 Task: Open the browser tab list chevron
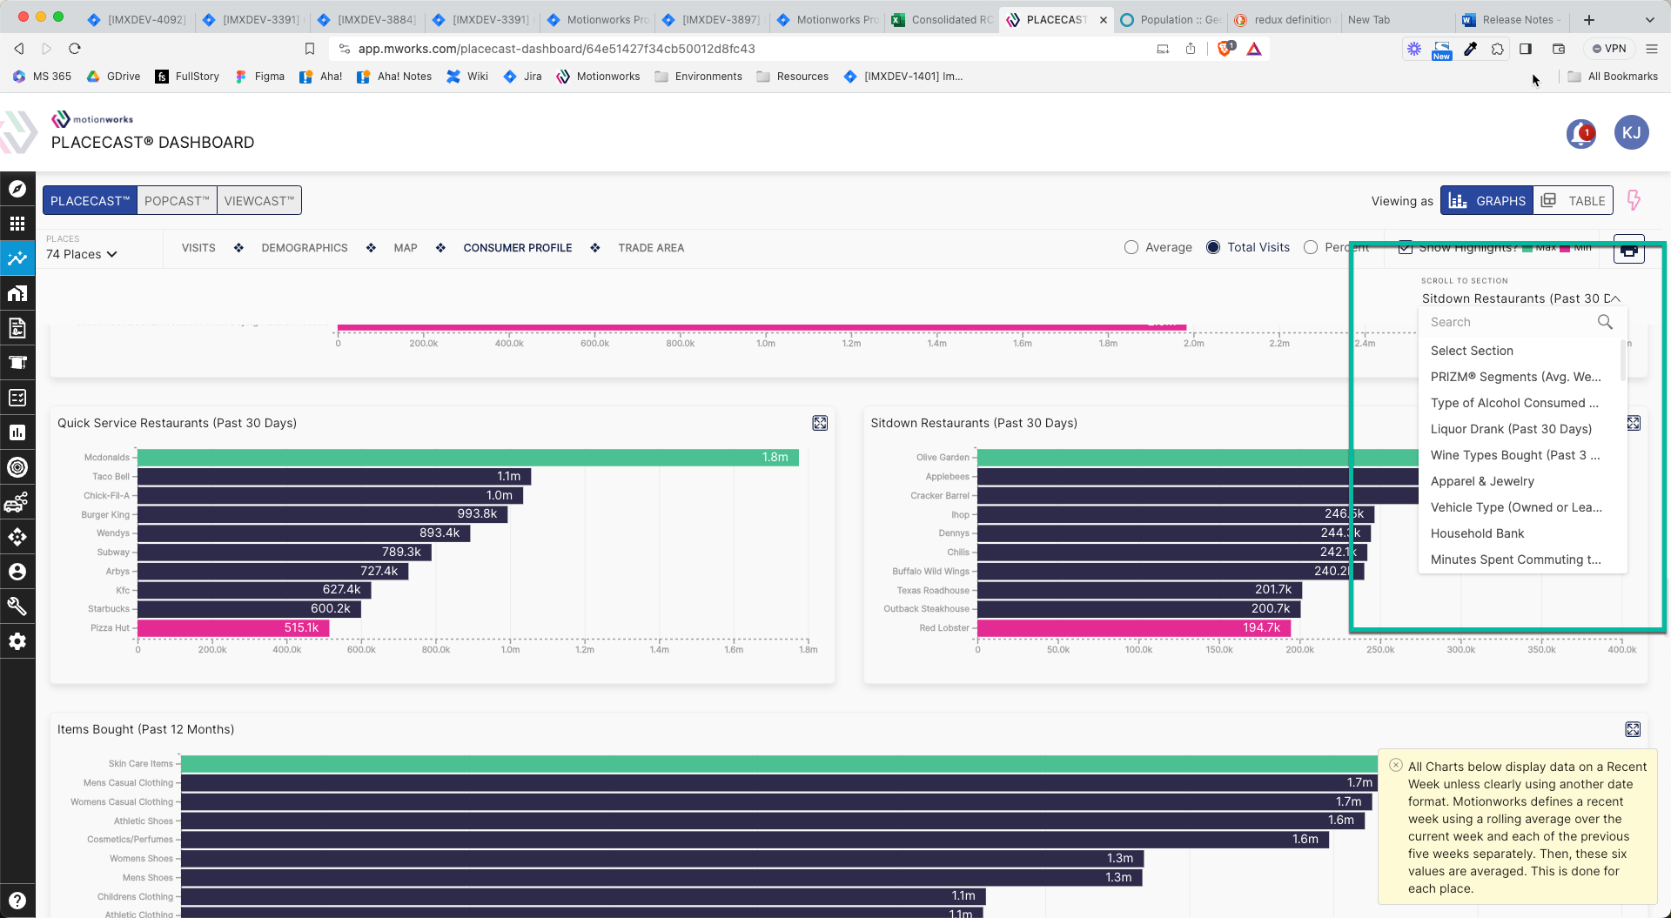pyautogui.click(x=1649, y=19)
